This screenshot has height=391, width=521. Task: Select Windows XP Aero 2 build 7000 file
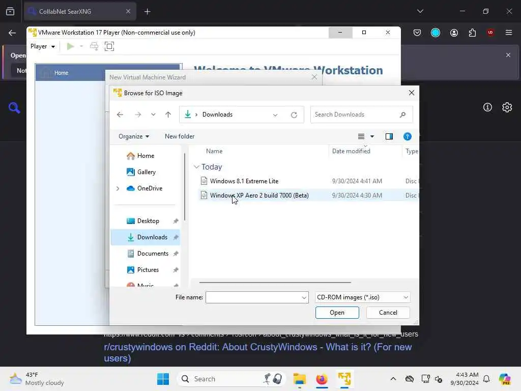tap(259, 195)
